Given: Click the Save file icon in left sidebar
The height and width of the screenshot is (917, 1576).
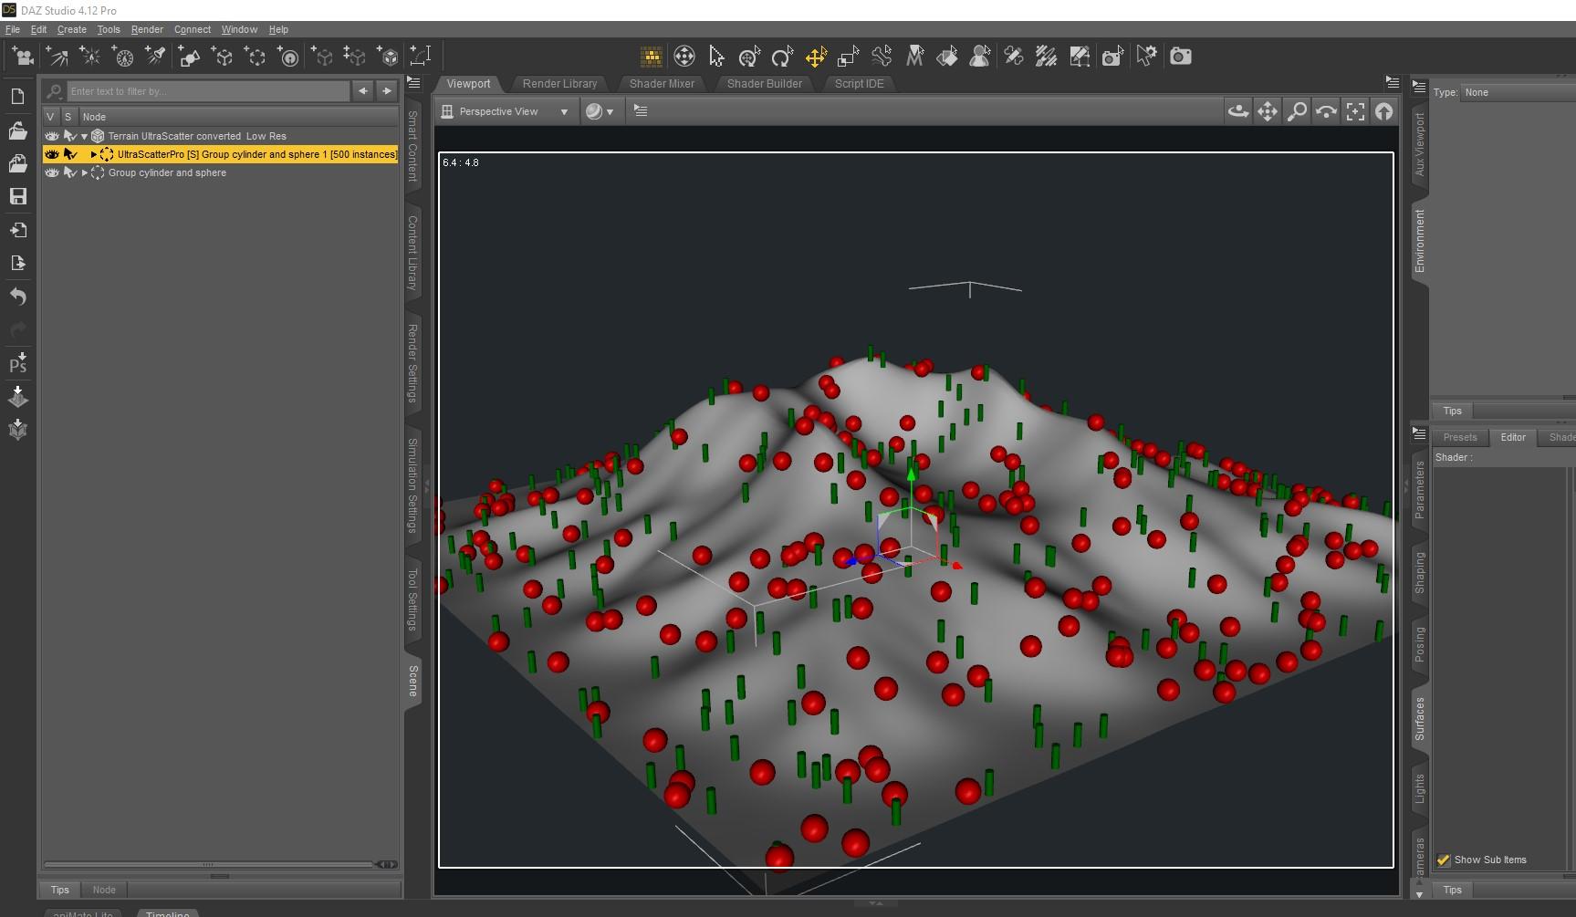Looking at the screenshot, I should point(17,196).
